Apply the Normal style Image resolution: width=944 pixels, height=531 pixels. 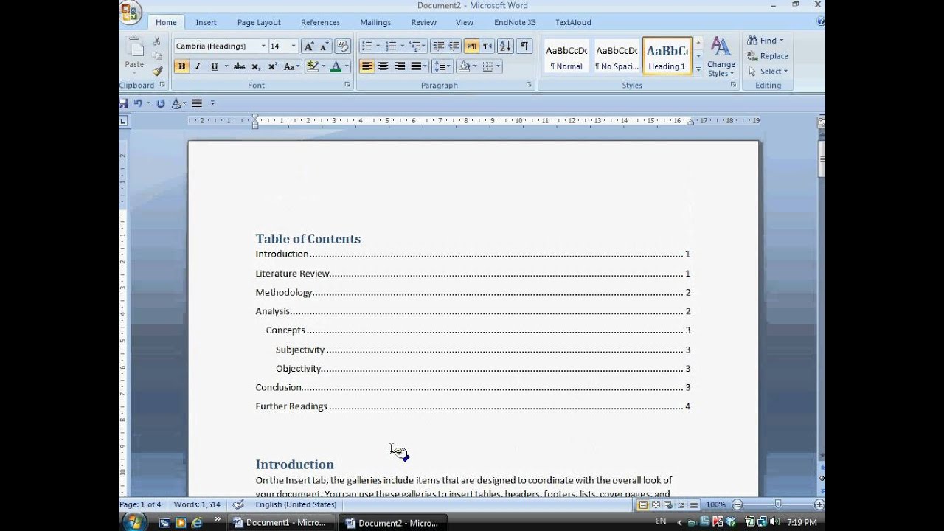click(566, 57)
